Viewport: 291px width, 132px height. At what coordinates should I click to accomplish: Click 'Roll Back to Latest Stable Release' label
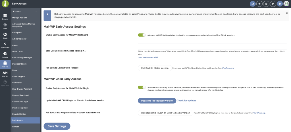point(62,68)
